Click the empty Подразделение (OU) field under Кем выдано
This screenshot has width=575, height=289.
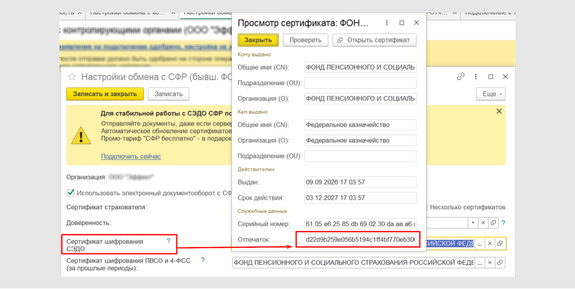360,156
